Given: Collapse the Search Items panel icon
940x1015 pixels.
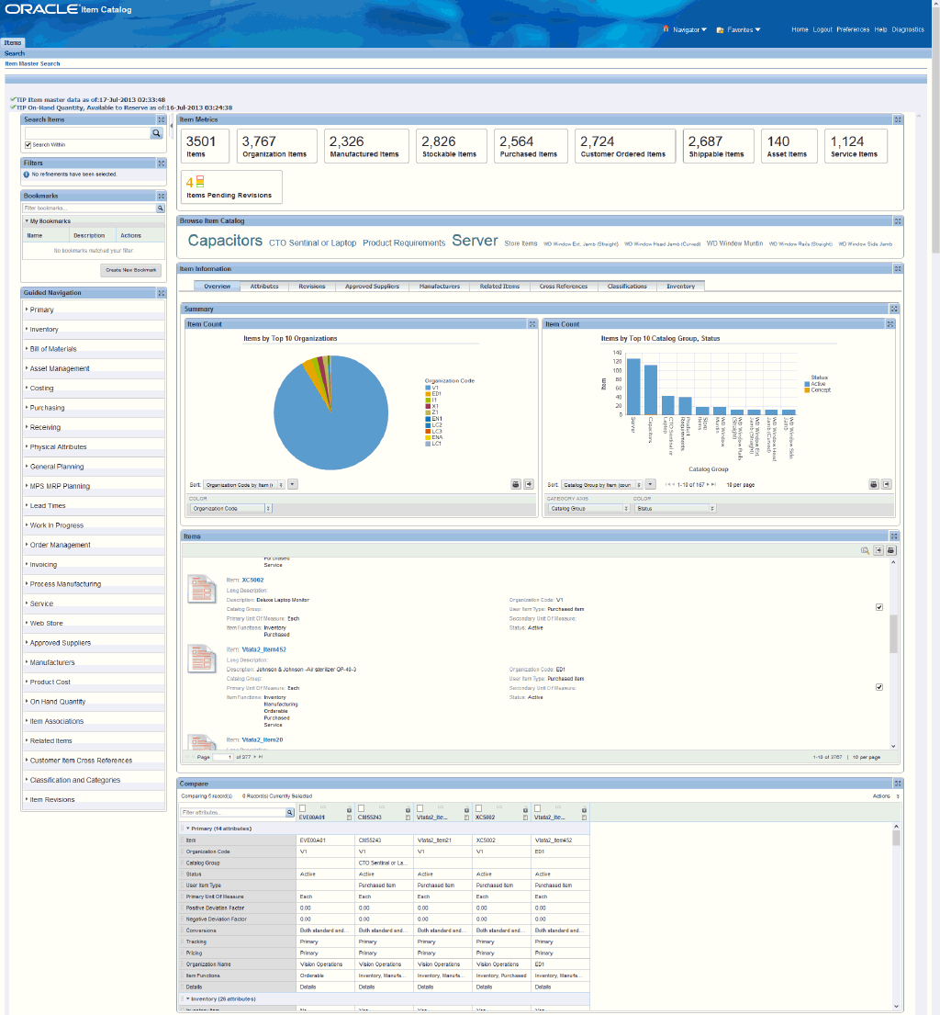Looking at the screenshot, I should [x=161, y=119].
